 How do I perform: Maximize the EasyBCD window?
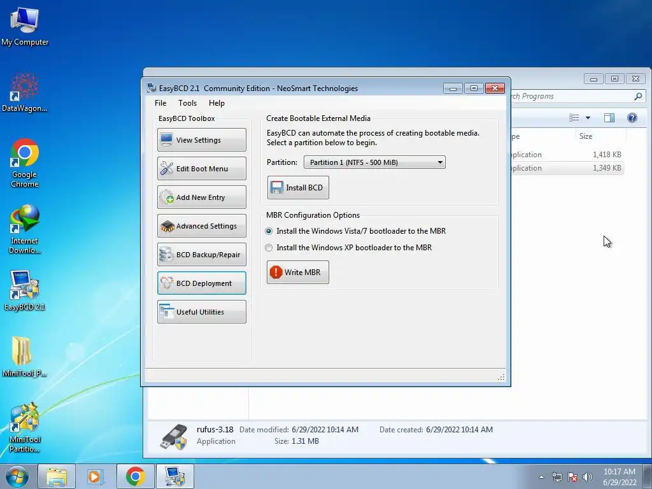point(474,88)
